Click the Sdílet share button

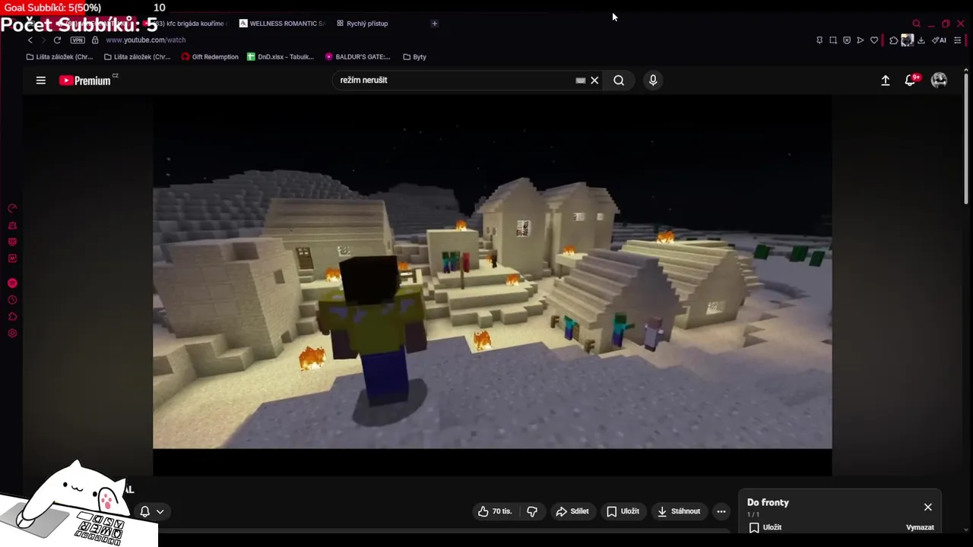coord(572,511)
